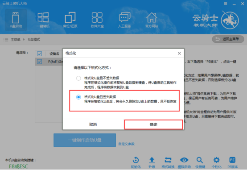Confirm formatting with 确定
The image size is (247, 170).
[x=153, y=124]
